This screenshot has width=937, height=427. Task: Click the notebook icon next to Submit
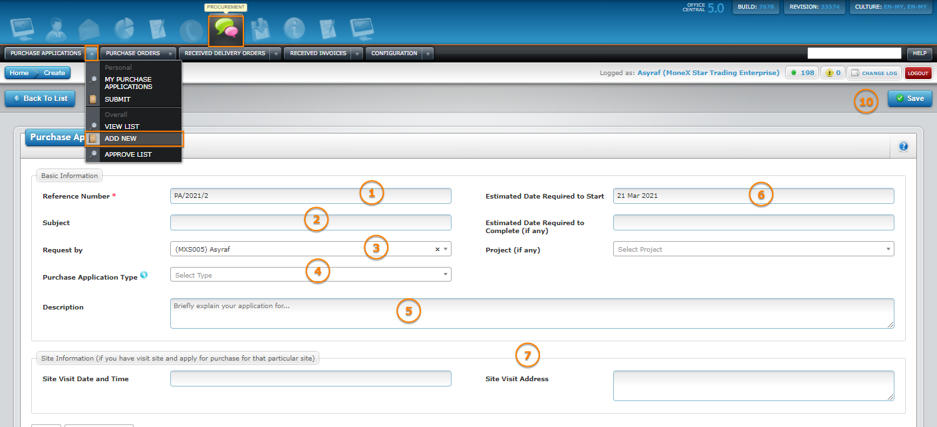93,99
